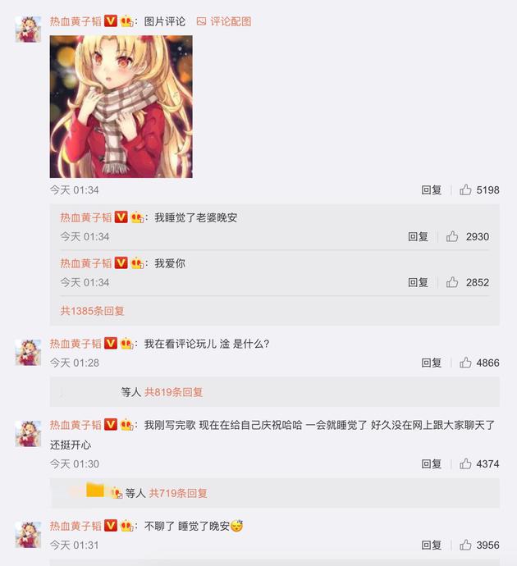Reply to the comment posted at 01:28

432,363
